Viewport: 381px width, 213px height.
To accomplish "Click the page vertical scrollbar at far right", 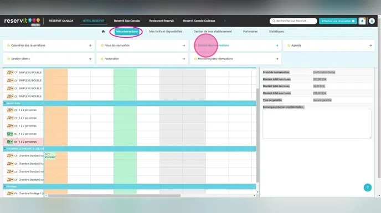I will click(x=379, y=98).
